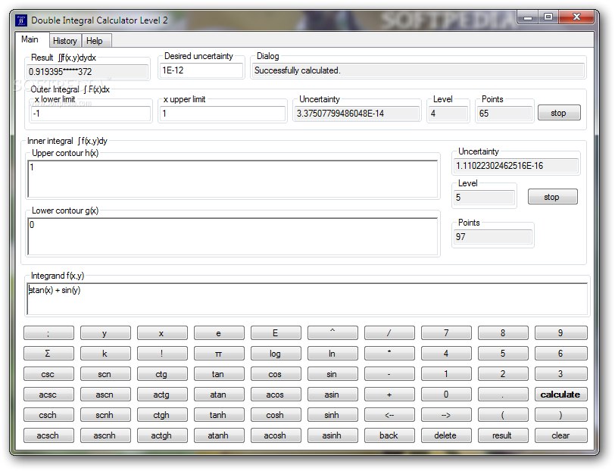Insert the variable x
Screen dimensions: 615x471
[161, 333]
